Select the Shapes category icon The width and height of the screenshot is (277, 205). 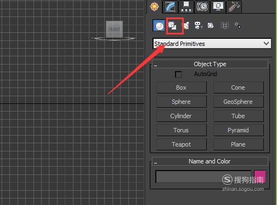[x=172, y=26]
